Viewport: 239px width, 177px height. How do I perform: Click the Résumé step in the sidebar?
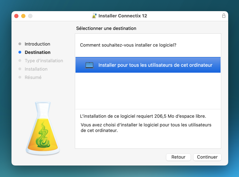33,78
